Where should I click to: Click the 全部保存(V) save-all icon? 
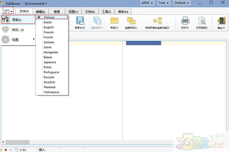97,21
